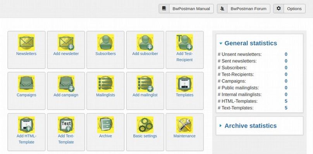
Task: Click the Add newsletter icon
Action: (x=66, y=42)
